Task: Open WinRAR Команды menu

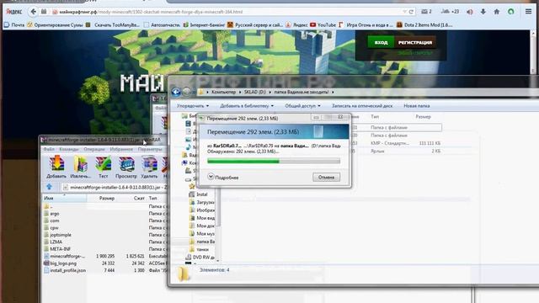Action: (x=69, y=150)
